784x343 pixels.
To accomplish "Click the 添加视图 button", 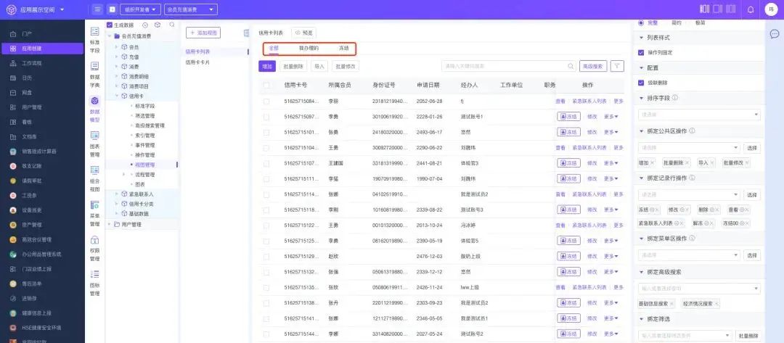I will (203, 33).
